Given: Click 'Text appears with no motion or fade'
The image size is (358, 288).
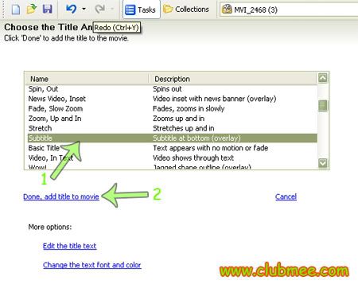Looking at the screenshot, I should coord(210,148).
